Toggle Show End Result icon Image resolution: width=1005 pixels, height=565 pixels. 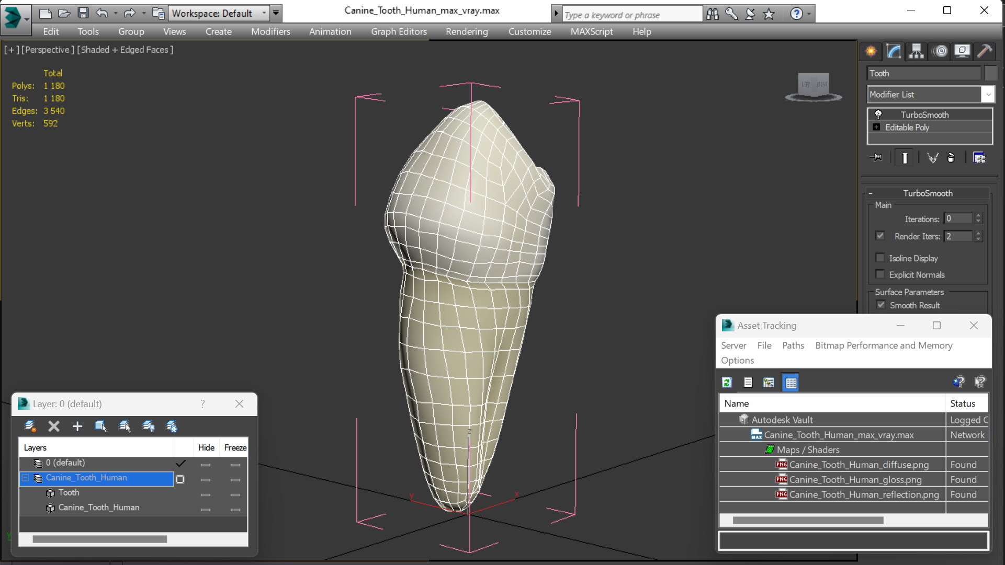click(x=905, y=157)
